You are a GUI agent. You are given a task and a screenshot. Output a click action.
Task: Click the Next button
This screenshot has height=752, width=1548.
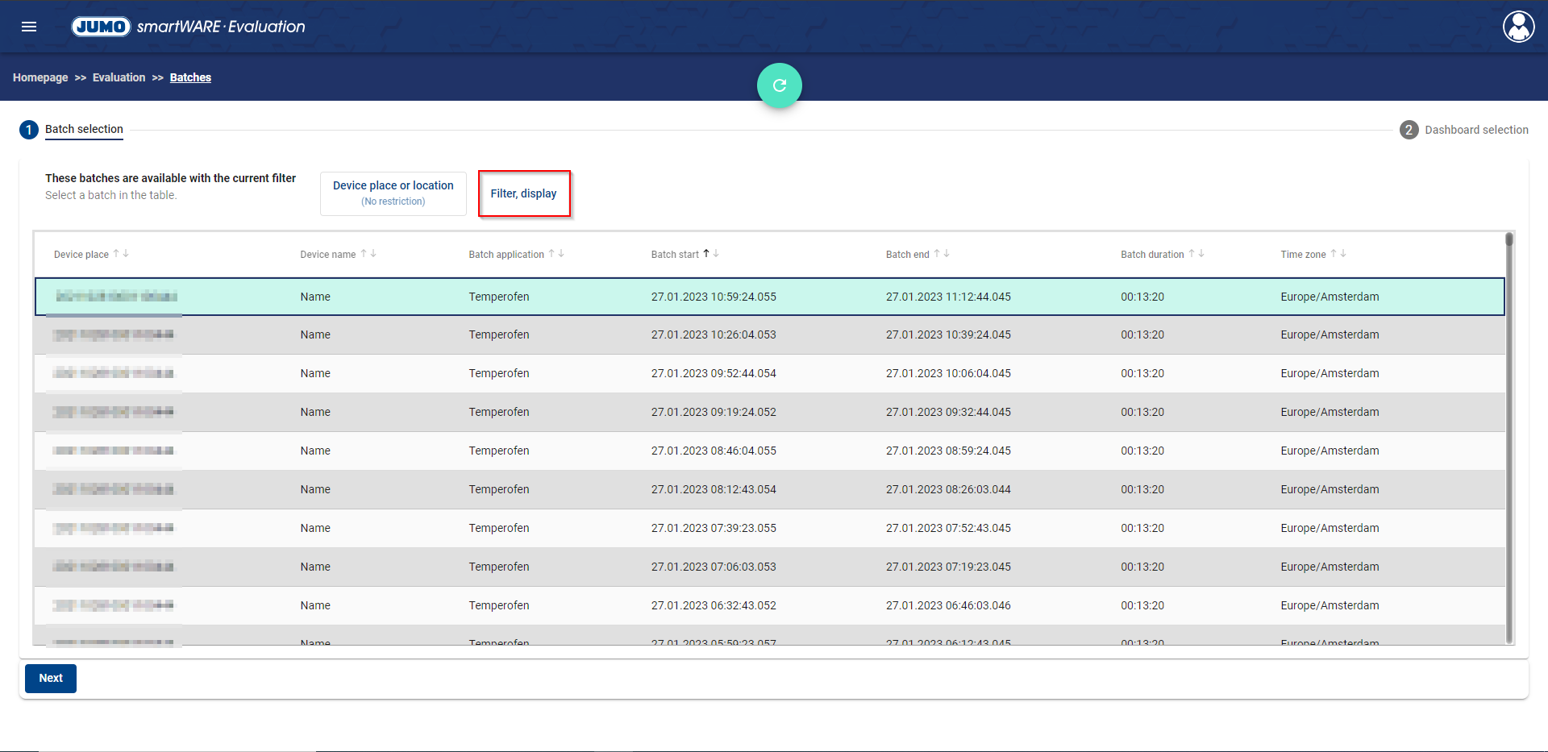click(51, 678)
